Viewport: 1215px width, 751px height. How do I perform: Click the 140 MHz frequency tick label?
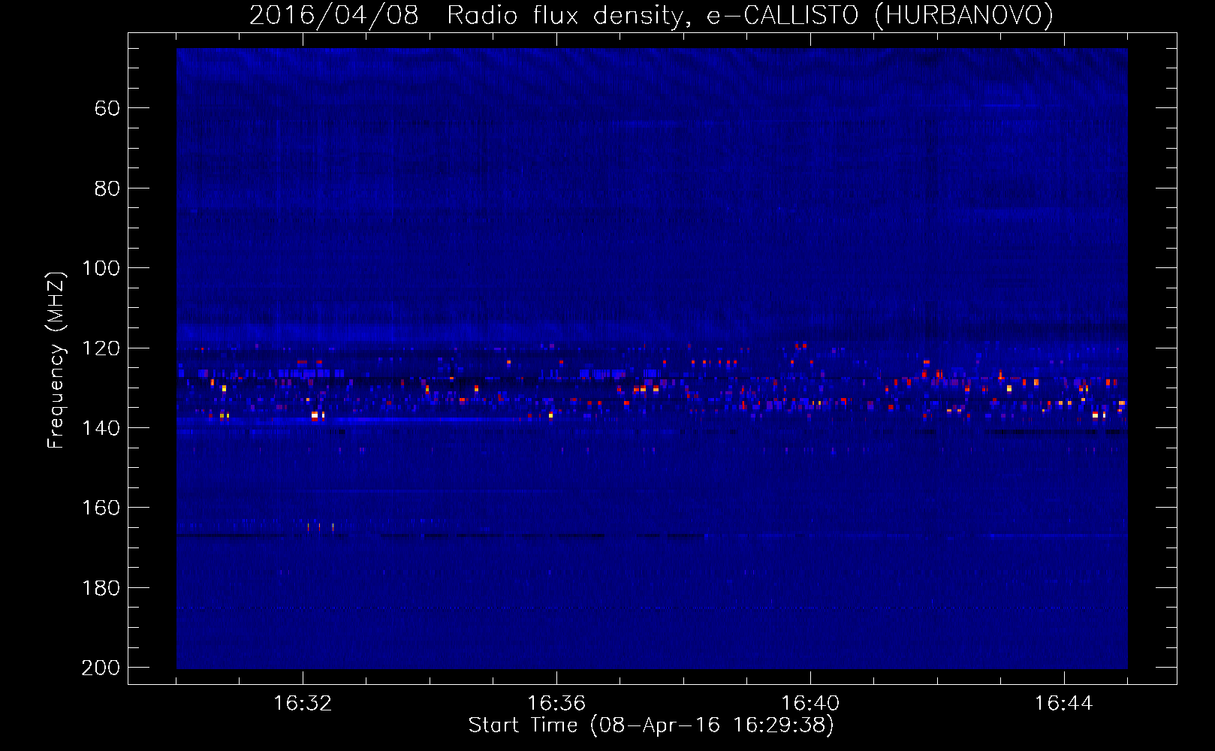coord(101,428)
